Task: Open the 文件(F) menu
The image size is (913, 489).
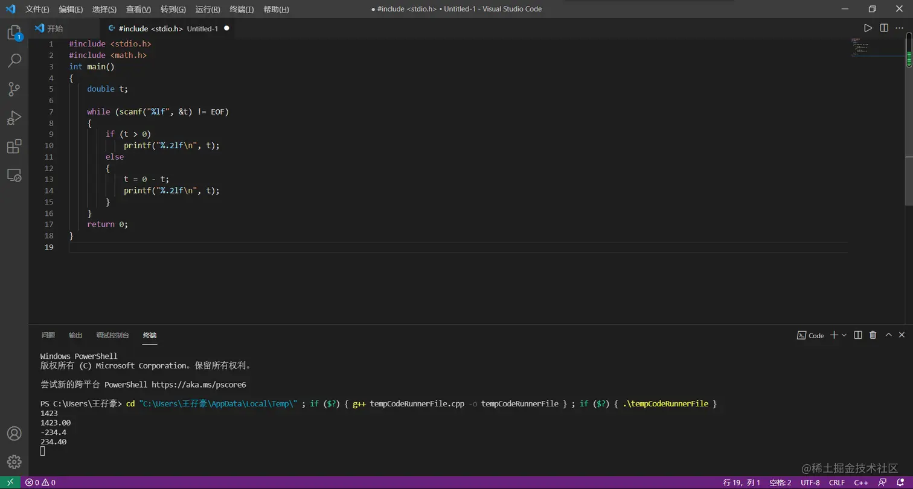Action: 37,9
